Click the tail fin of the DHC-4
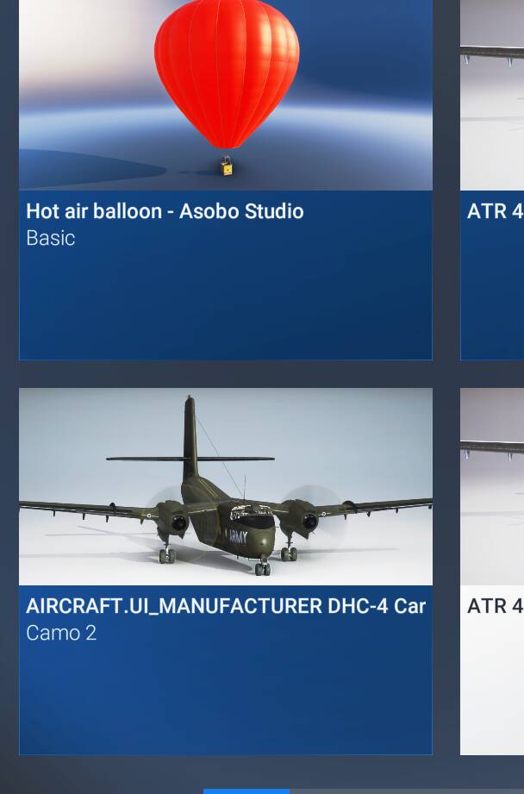The image size is (524, 794). [x=190, y=435]
